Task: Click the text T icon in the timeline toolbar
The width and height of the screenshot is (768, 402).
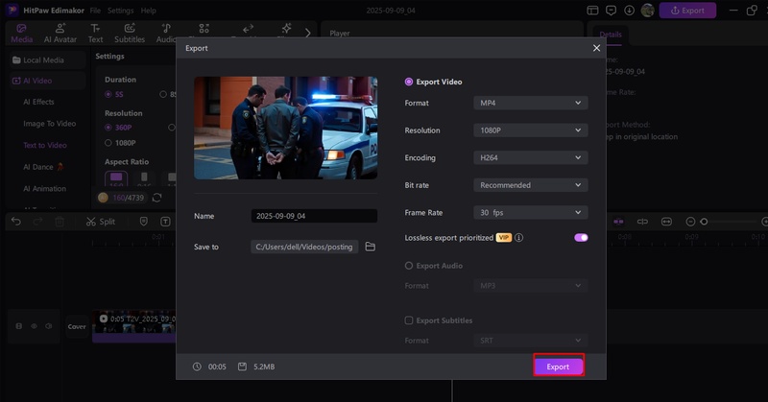Action: tap(165, 222)
